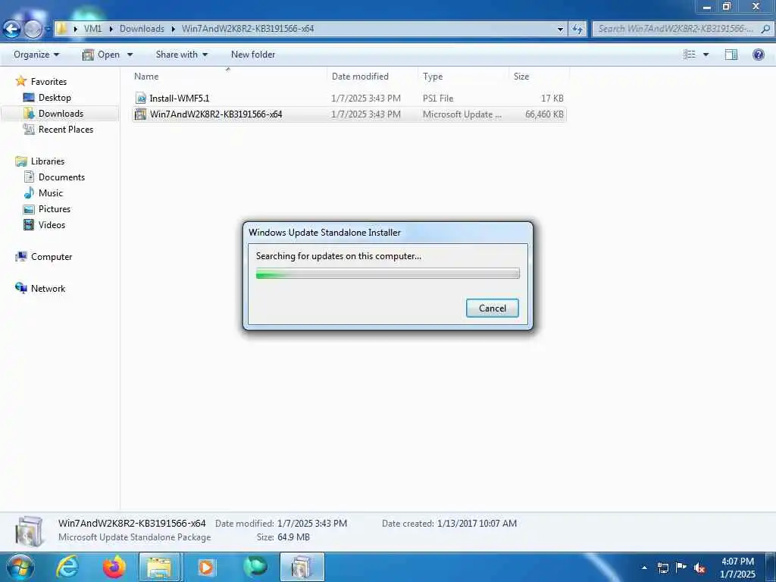This screenshot has width=776, height=582.
Task: Click the New folder button
Action: point(253,55)
